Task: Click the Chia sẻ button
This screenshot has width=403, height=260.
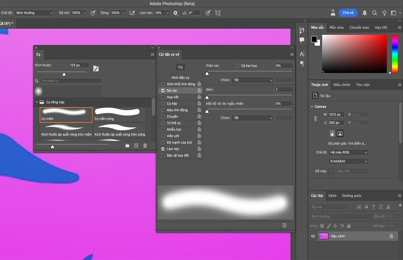Action: 348,13
